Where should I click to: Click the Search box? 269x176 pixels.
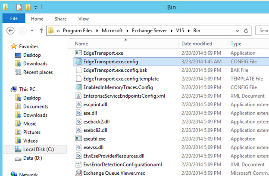[x=262, y=31]
